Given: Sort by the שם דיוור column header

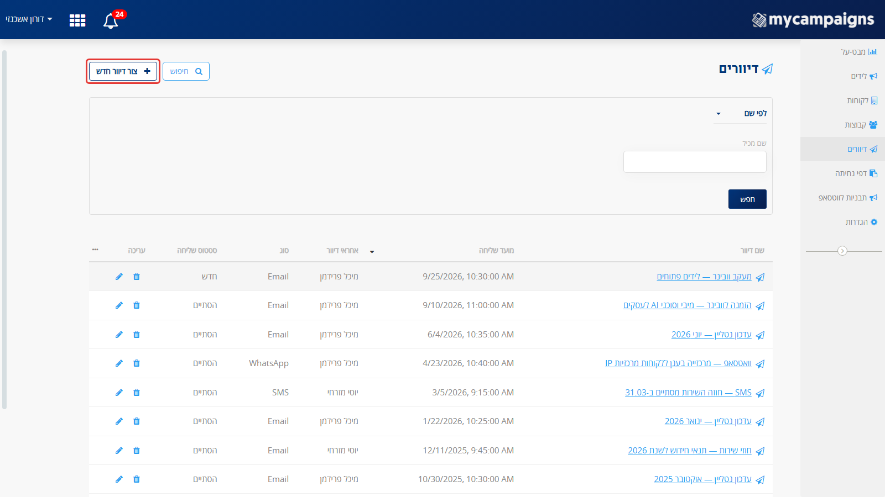Looking at the screenshot, I should [752, 251].
